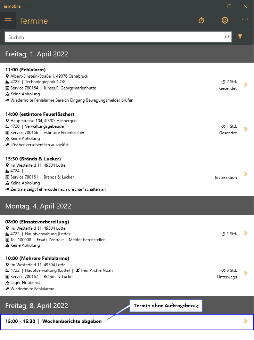The height and width of the screenshot is (340, 254).
Task: Open the hamburger navigation menu
Action: [8, 21]
